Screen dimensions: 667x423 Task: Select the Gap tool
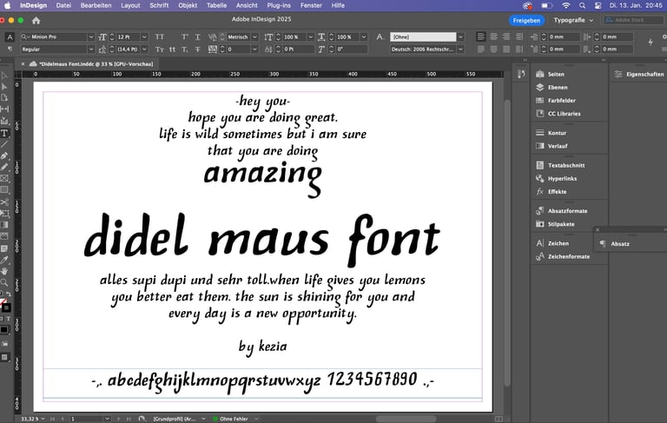pyautogui.click(x=4, y=109)
